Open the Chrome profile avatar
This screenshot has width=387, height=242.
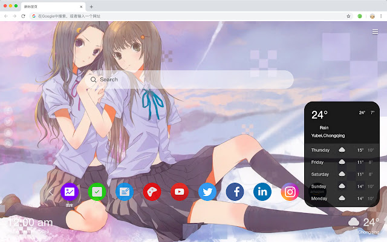(x=372, y=16)
